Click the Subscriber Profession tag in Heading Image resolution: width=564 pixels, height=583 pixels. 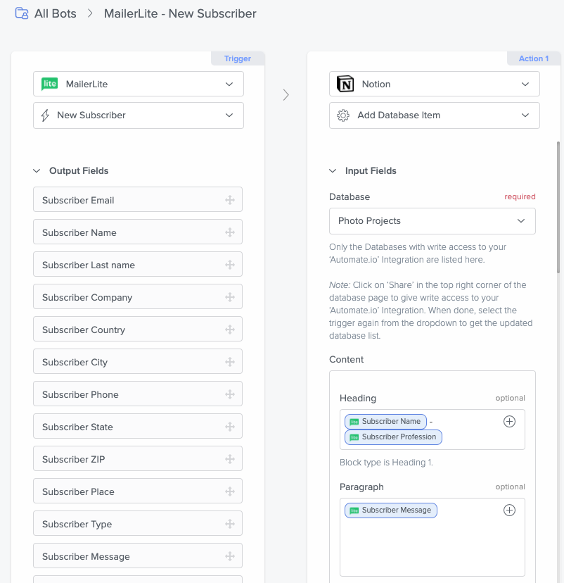[394, 437]
